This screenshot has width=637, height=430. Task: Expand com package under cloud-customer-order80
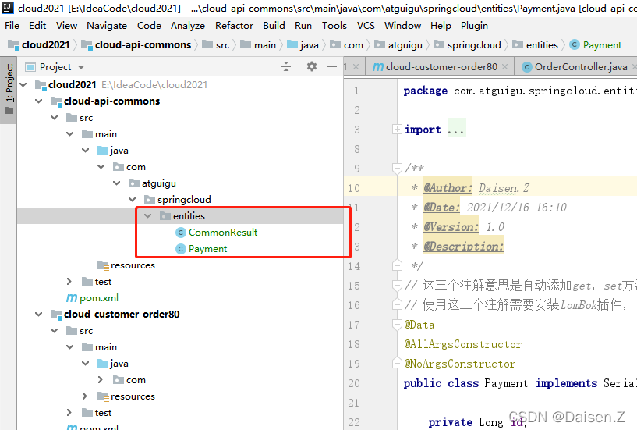coord(101,379)
